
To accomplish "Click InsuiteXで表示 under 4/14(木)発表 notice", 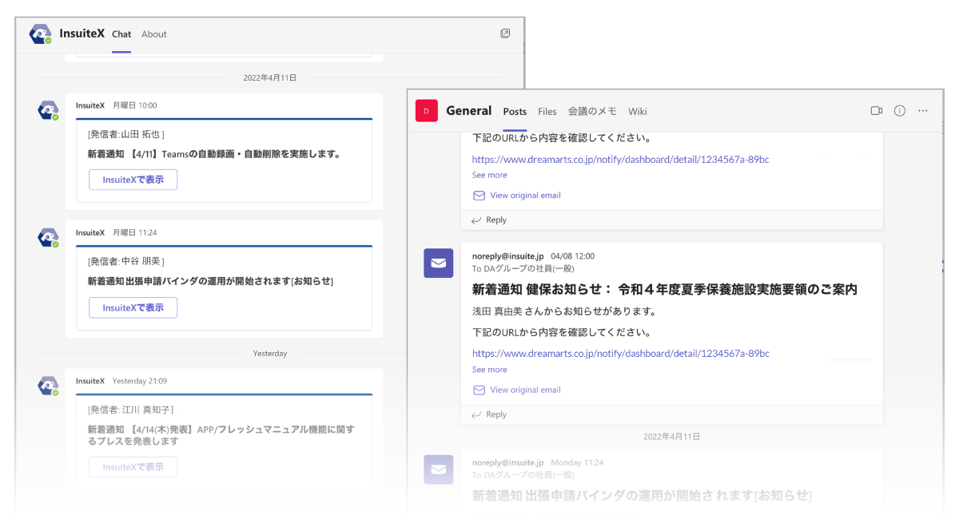I will pyautogui.click(x=133, y=467).
